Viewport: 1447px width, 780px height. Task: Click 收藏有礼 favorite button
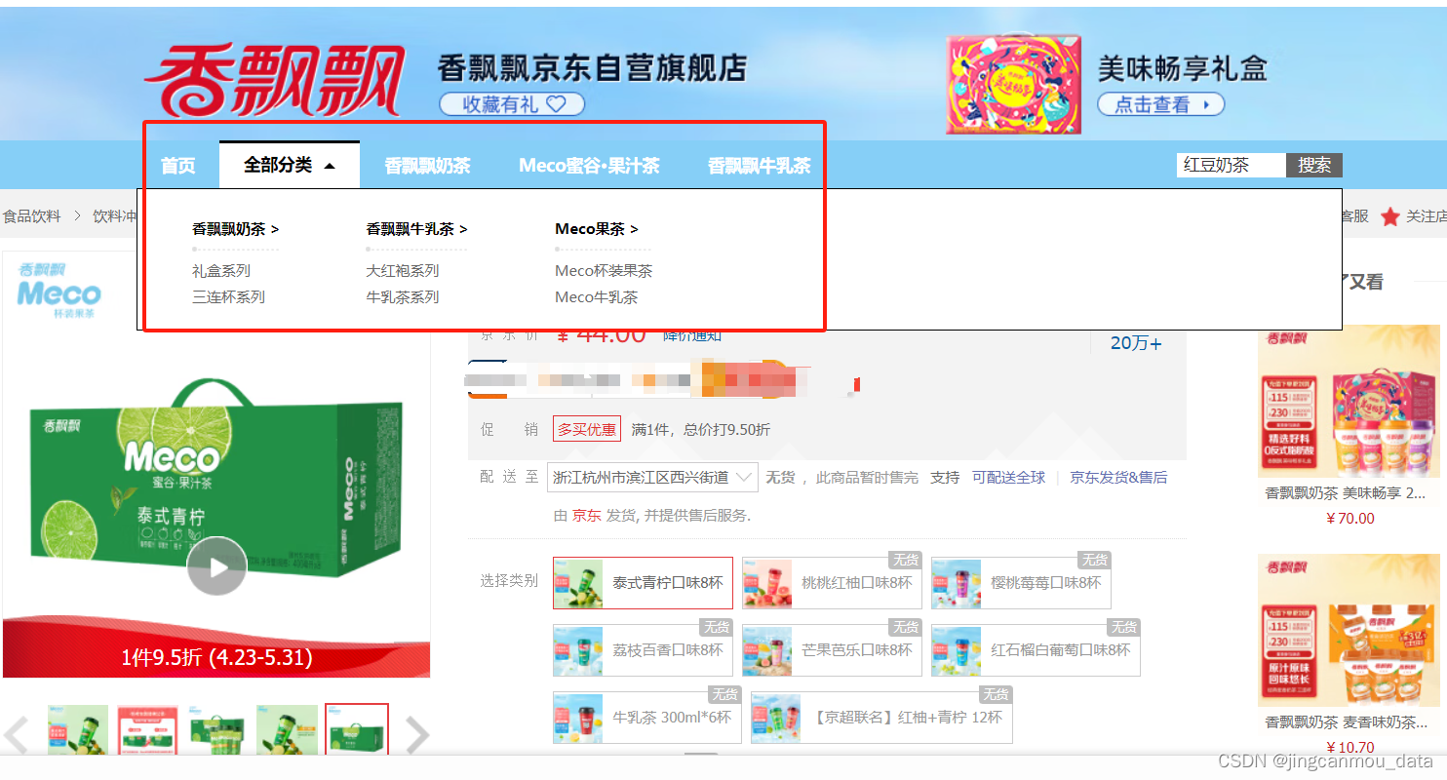[512, 104]
